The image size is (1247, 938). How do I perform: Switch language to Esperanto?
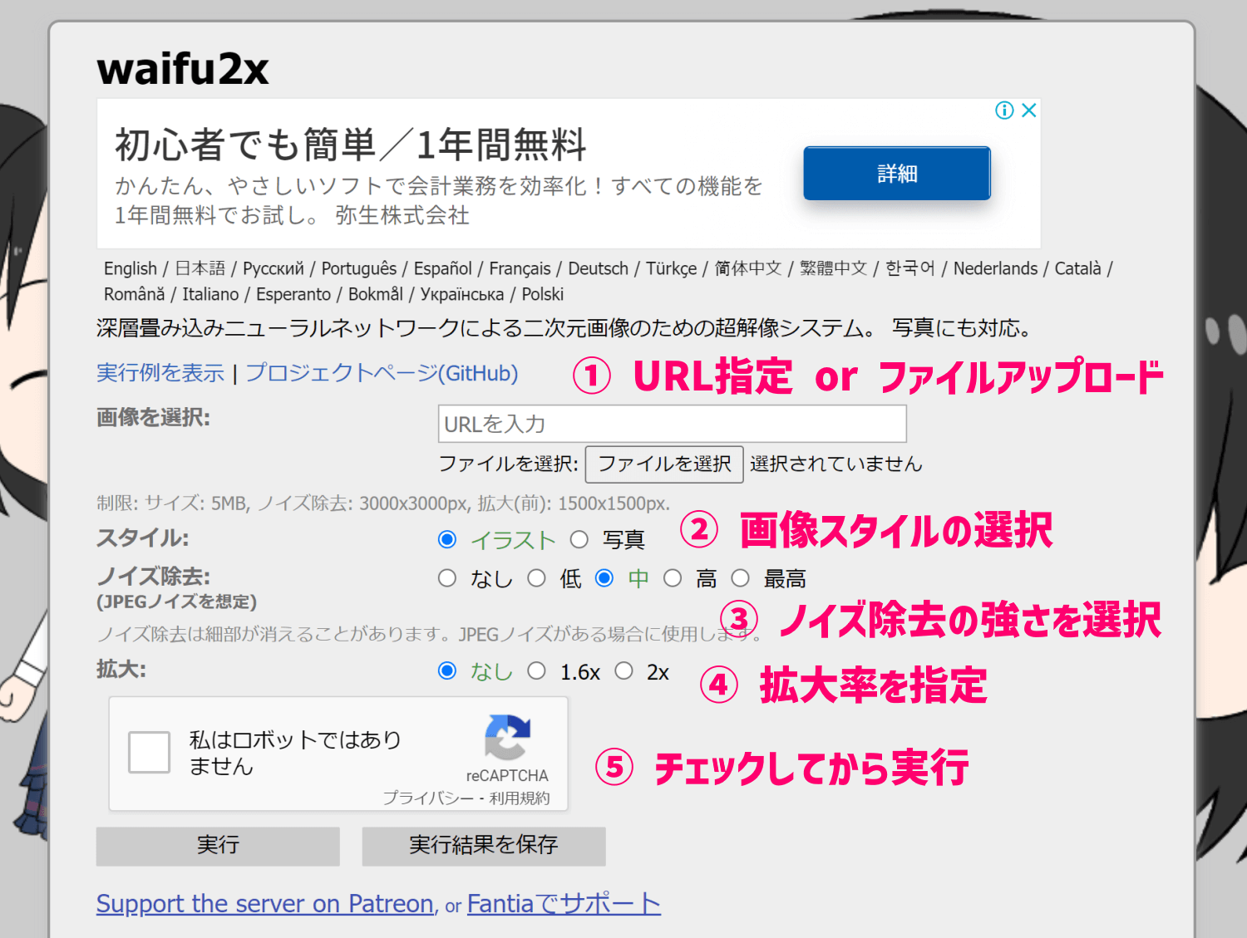[293, 294]
